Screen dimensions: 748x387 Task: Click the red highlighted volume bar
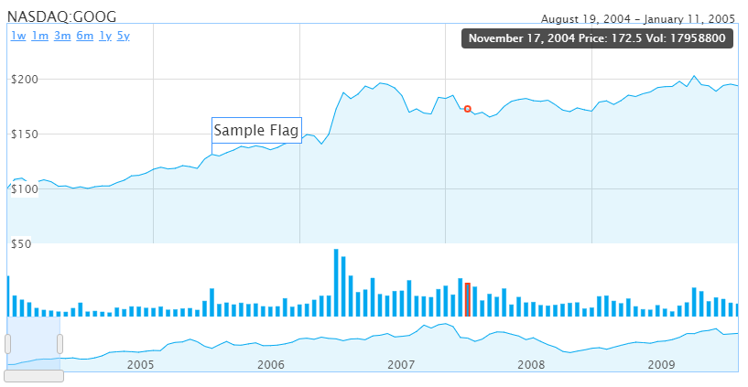pos(468,299)
